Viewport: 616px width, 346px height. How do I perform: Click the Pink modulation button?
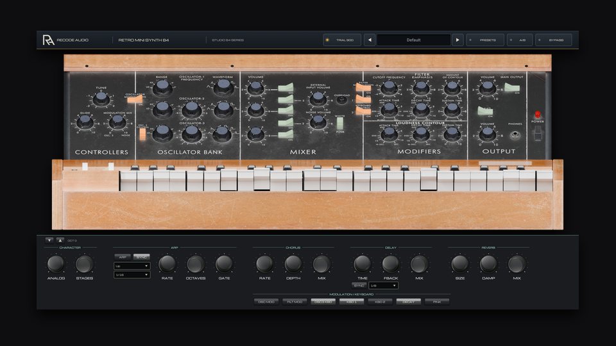(437, 302)
